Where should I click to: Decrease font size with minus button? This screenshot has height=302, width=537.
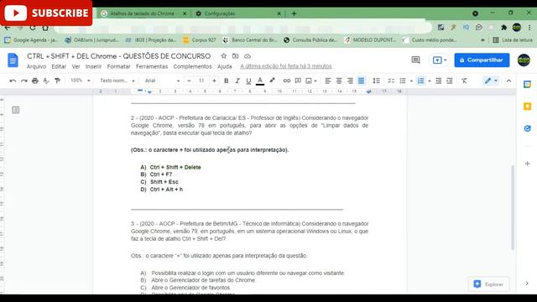(189, 81)
